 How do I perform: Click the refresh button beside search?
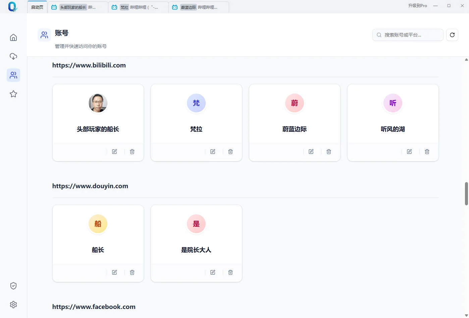click(452, 35)
